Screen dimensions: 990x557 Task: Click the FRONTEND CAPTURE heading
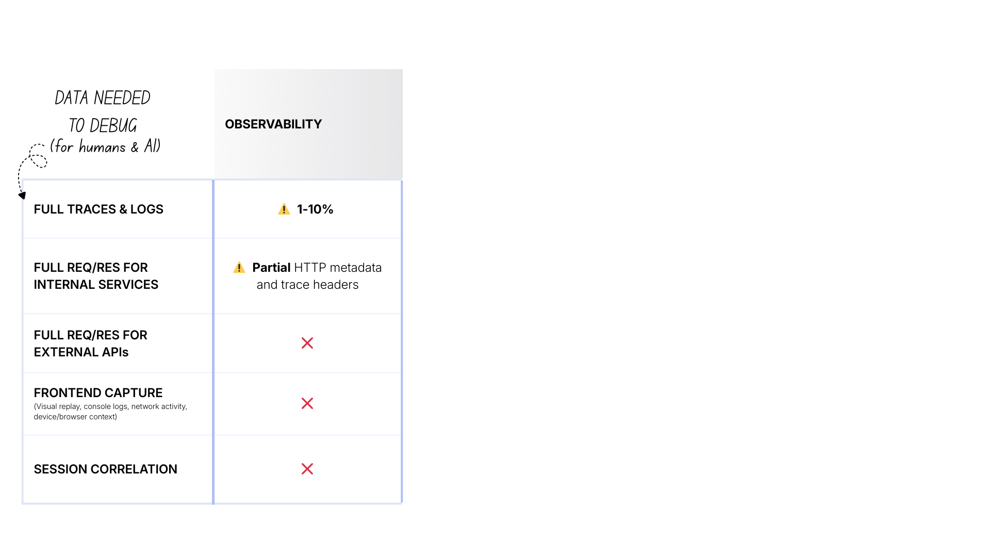pos(98,393)
